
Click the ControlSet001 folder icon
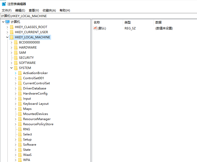tap(20, 78)
